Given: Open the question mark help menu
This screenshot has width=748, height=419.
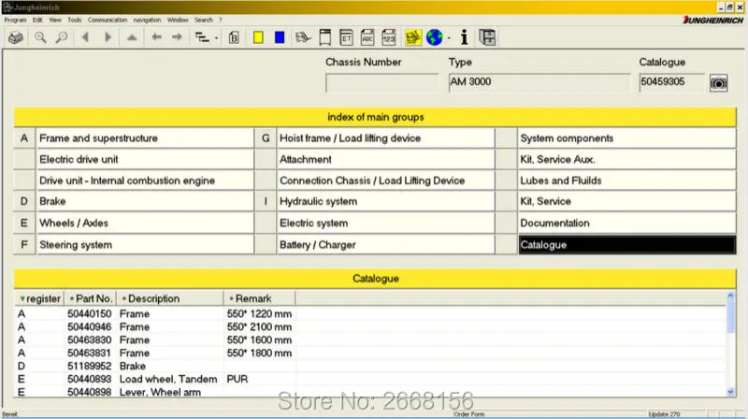Looking at the screenshot, I should 221,20.
